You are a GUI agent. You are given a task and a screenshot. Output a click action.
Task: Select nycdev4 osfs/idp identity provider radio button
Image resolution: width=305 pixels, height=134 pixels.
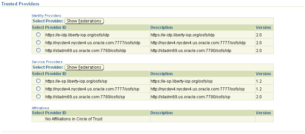click(38, 42)
